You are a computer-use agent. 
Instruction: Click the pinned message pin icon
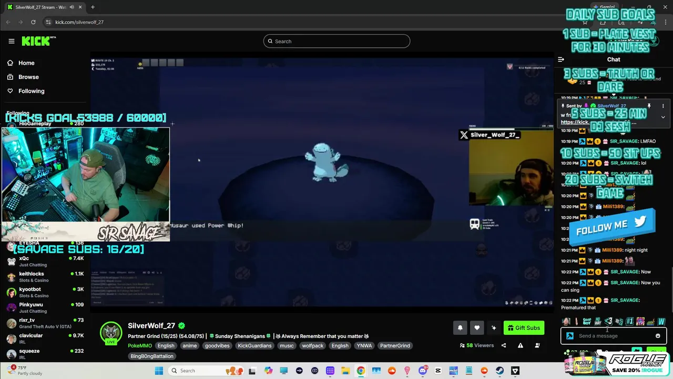(649, 106)
